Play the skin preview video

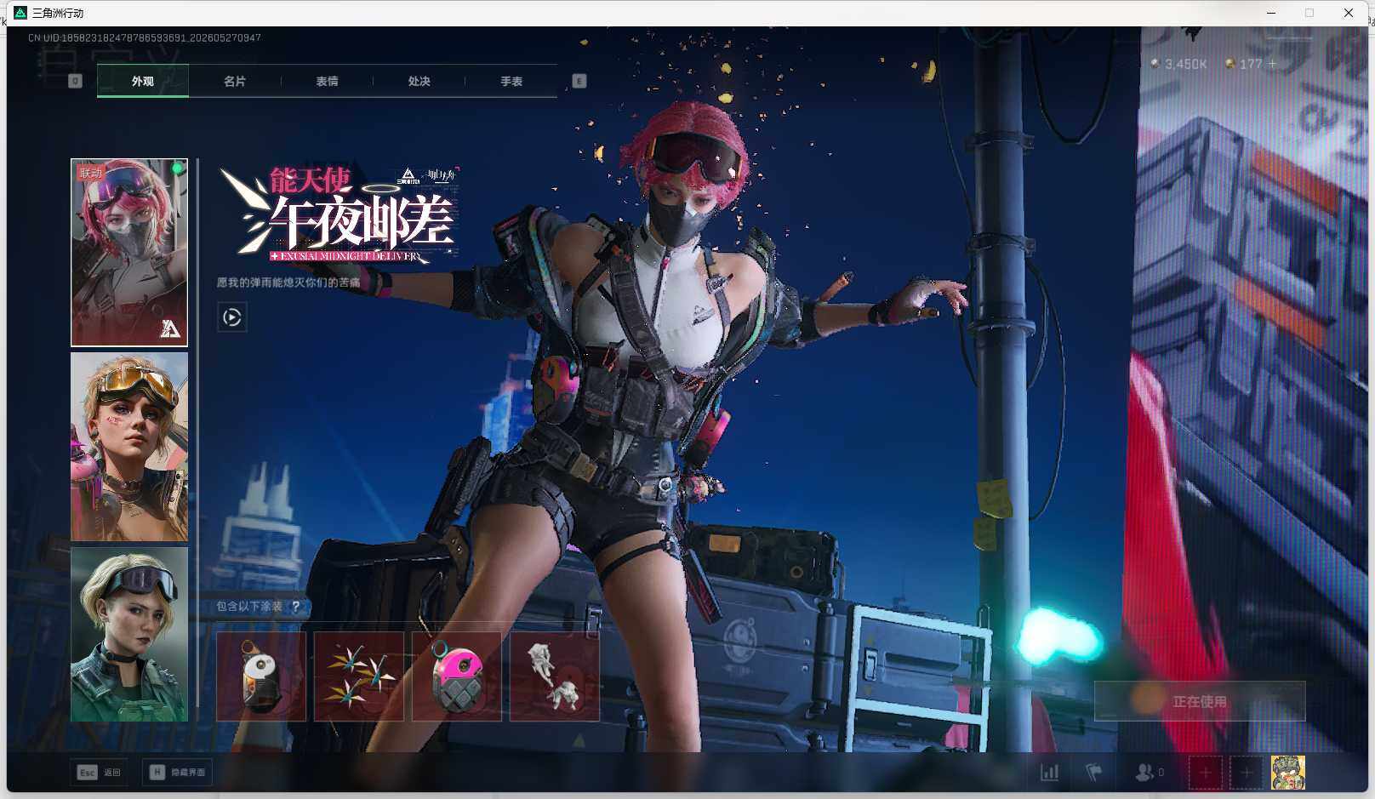pos(232,317)
